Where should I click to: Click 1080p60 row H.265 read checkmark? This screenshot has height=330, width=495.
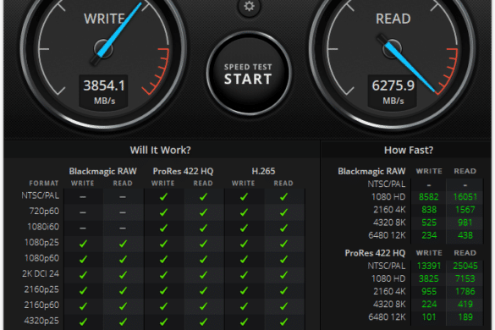(283, 259)
